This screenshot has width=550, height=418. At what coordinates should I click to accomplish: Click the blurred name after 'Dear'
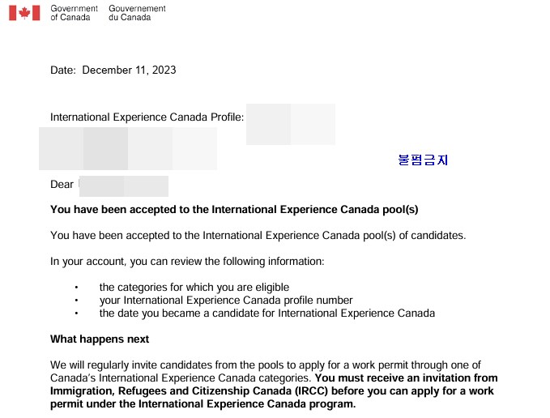(124, 186)
